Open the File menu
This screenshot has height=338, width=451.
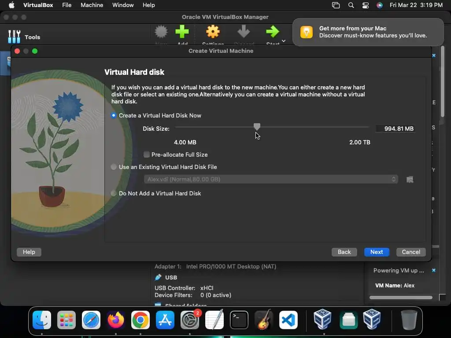click(x=67, y=5)
